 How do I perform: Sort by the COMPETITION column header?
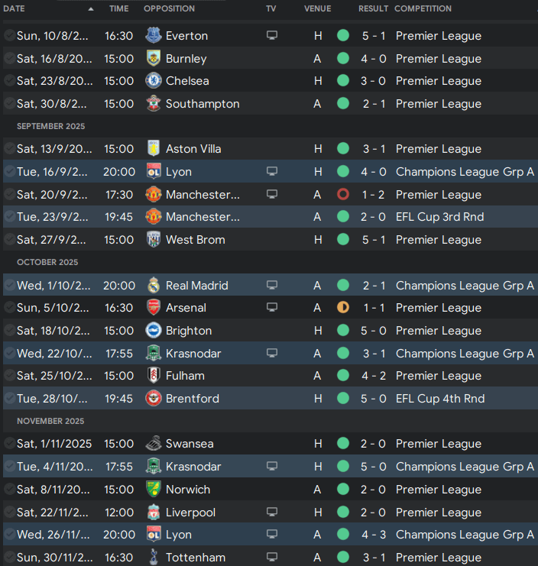click(423, 8)
